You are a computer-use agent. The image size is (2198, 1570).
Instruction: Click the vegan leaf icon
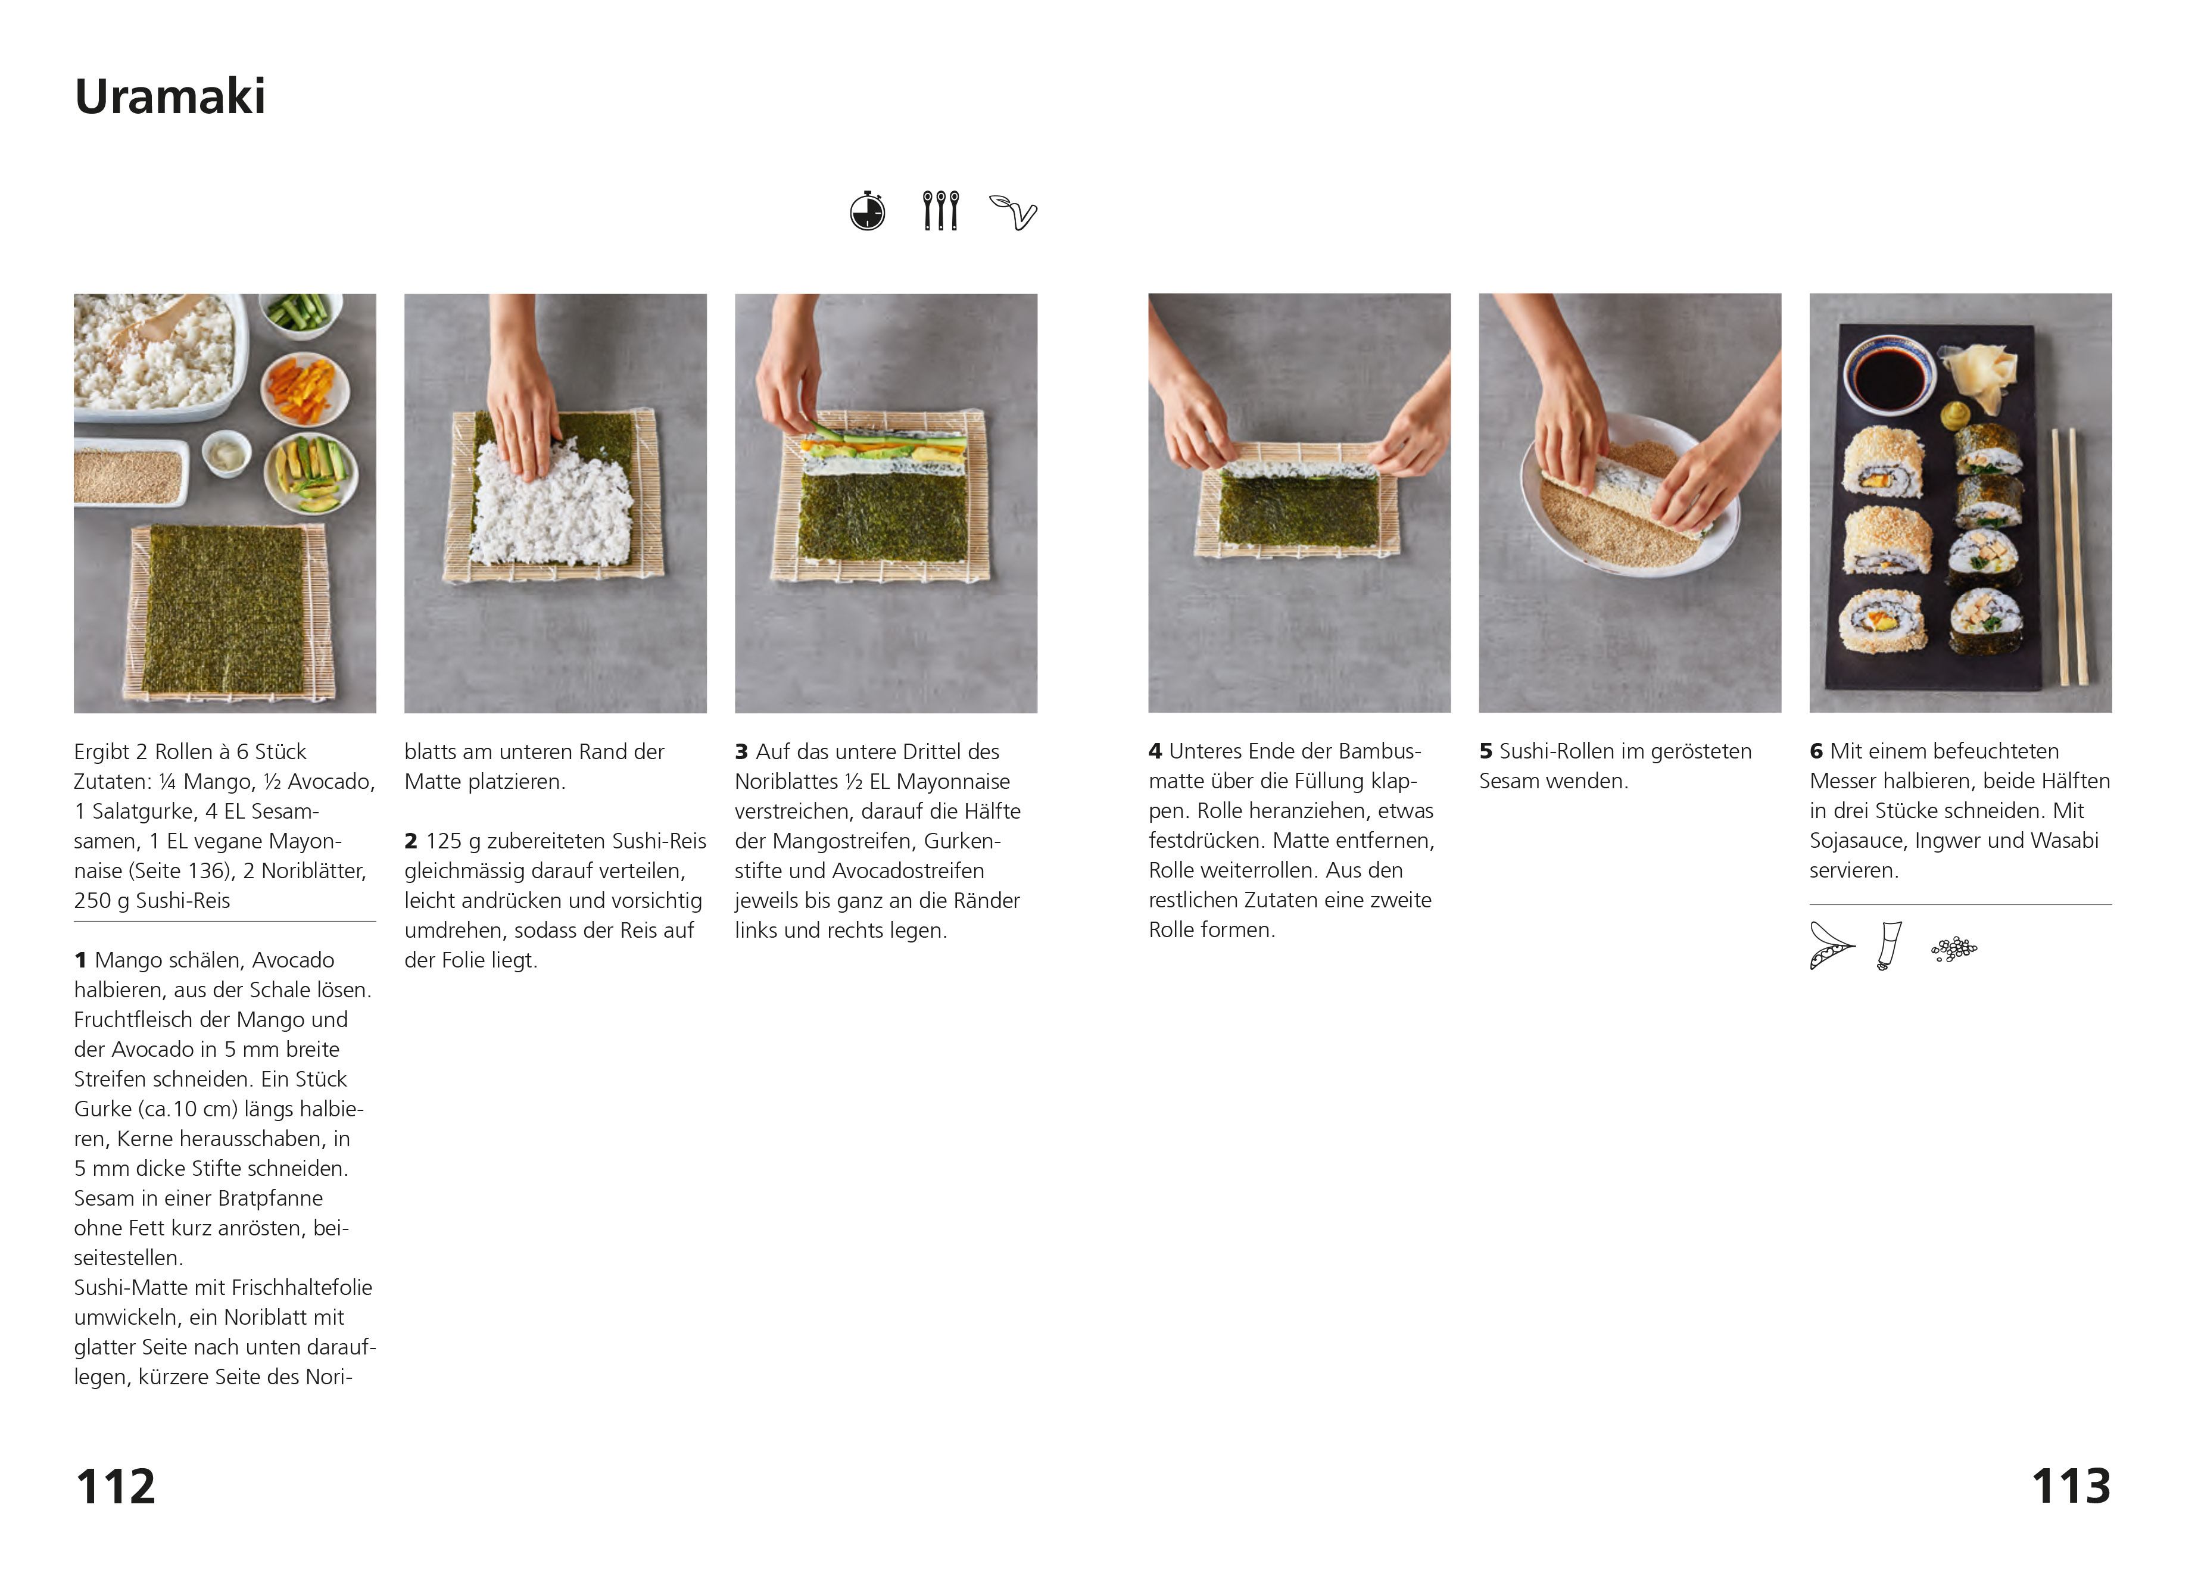pos(1012,212)
